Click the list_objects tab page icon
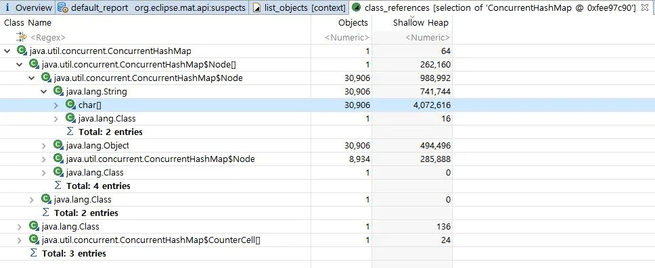The height and width of the screenshot is (268, 655). (x=257, y=7)
